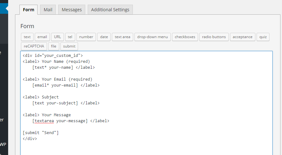Add a tel field tag

(x=70, y=37)
